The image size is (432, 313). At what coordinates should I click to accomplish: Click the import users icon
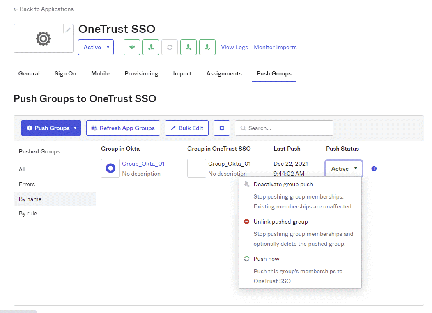(150, 47)
